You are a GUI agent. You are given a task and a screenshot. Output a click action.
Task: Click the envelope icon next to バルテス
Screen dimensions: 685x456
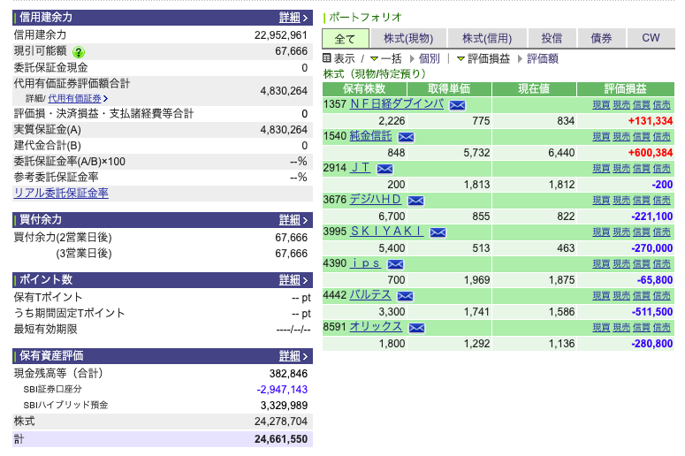click(x=405, y=296)
